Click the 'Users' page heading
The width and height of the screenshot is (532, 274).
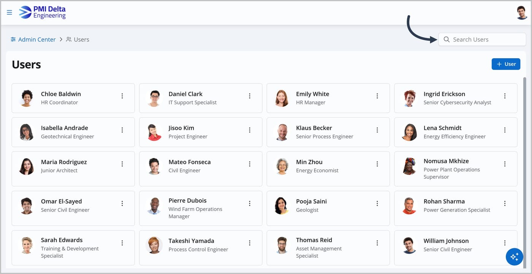(26, 65)
